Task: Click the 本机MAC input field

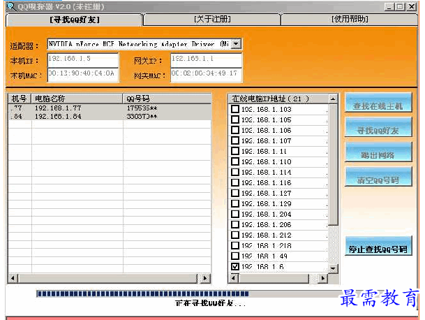Action: pyautogui.click(x=83, y=75)
